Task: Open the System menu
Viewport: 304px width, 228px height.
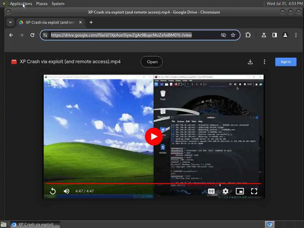Action: (x=58, y=4)
